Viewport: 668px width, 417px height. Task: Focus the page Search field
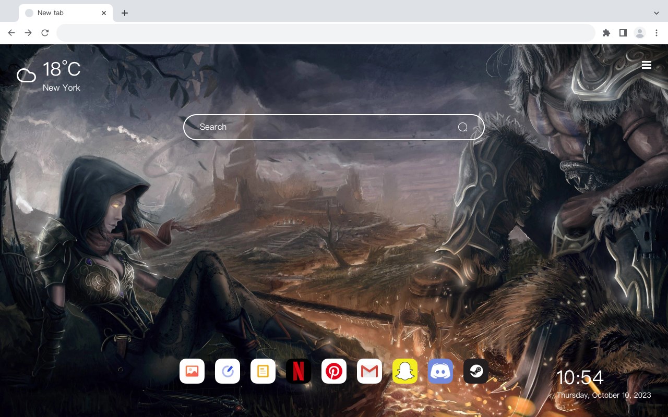pos(334,127)
